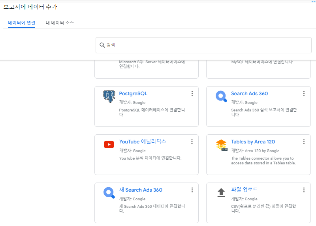Click '개발자: Google' under PostgreSQL
Screen dimensions: 316x226
pos(132,102)
